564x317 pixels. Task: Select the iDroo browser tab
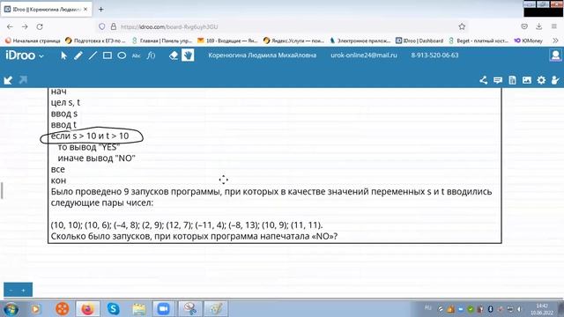click(x=47, y=10)
